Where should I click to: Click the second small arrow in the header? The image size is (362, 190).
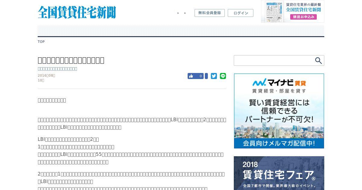[185, 13]
